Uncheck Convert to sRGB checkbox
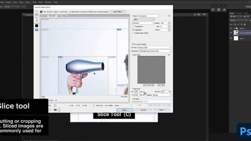The width and height of the screenshot is (251, 141). point(133,44)
